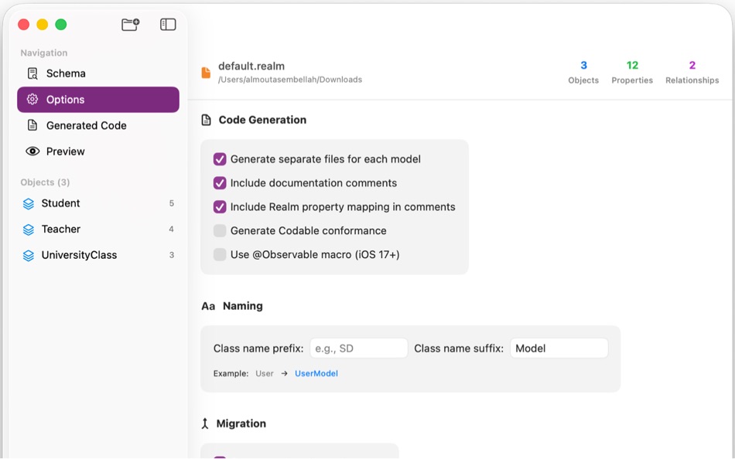Open a new realm file via folder icon
The height and width of the screenshot is (459, 735).
point(130,24)
